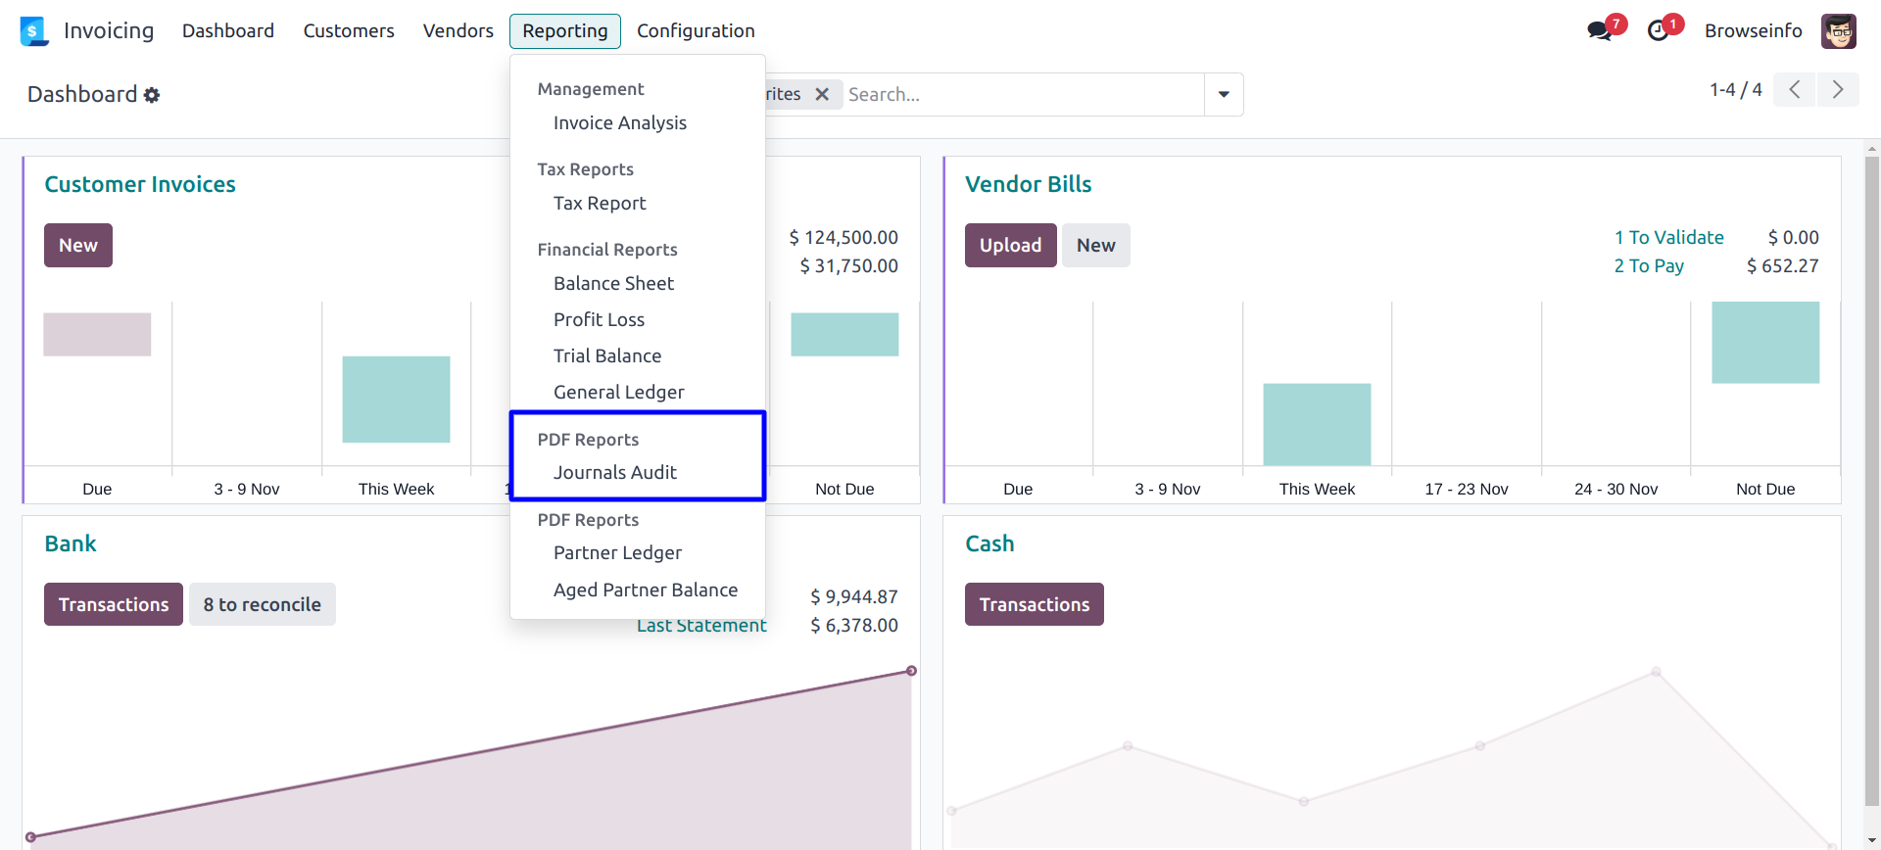The image size is (1881, 850).
Task: Click the Cash Transactions button
Action: (1034, 605)
